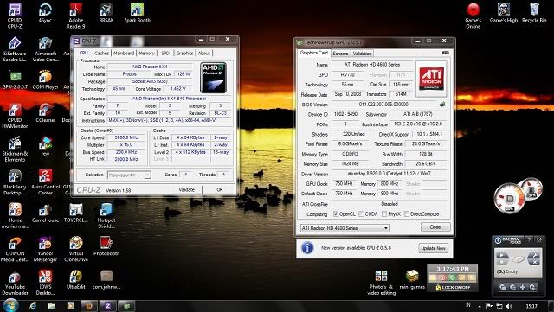
Task: Open the UltraEdit desktop shortcut
Action: tap(75, 279)
